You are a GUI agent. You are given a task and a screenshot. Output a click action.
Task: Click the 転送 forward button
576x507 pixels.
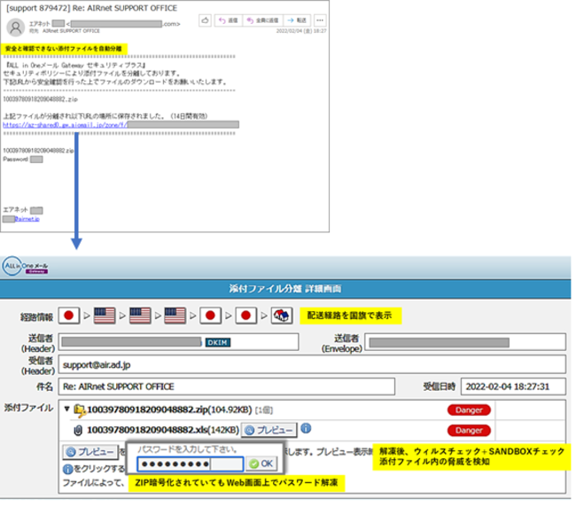[297, 20]
